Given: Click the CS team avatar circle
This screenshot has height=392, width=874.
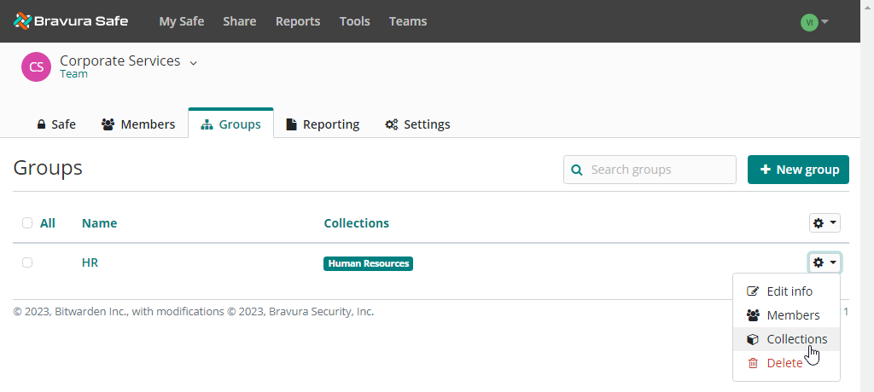Looking at the screenshot, I should coord(36,66).
